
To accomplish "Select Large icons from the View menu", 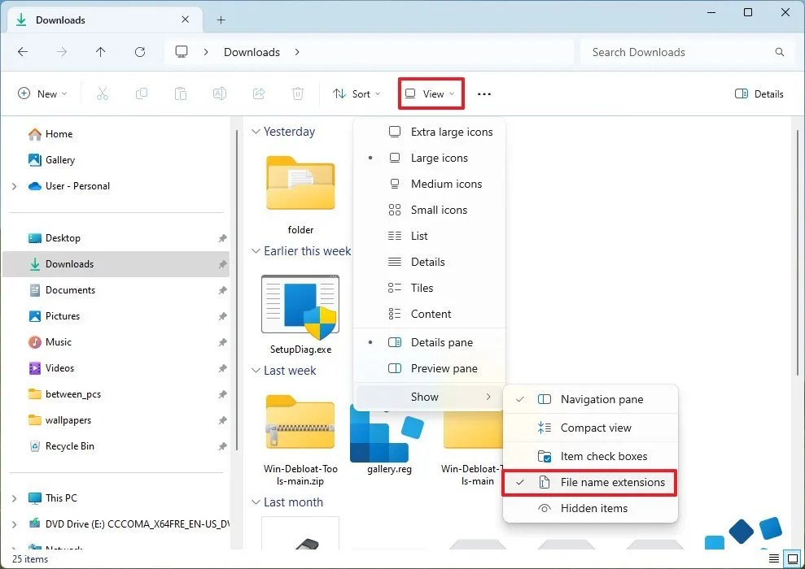I will [439, 158].
